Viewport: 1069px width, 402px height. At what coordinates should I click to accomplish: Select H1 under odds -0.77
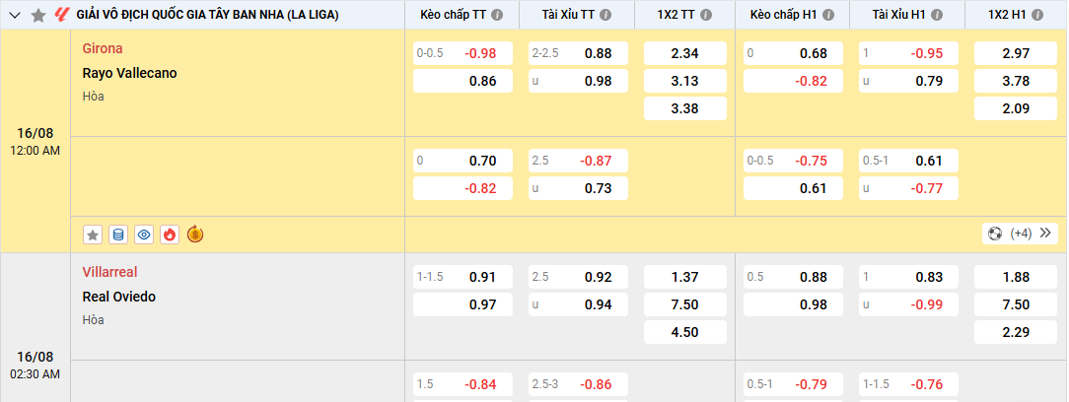pos(909,188)
